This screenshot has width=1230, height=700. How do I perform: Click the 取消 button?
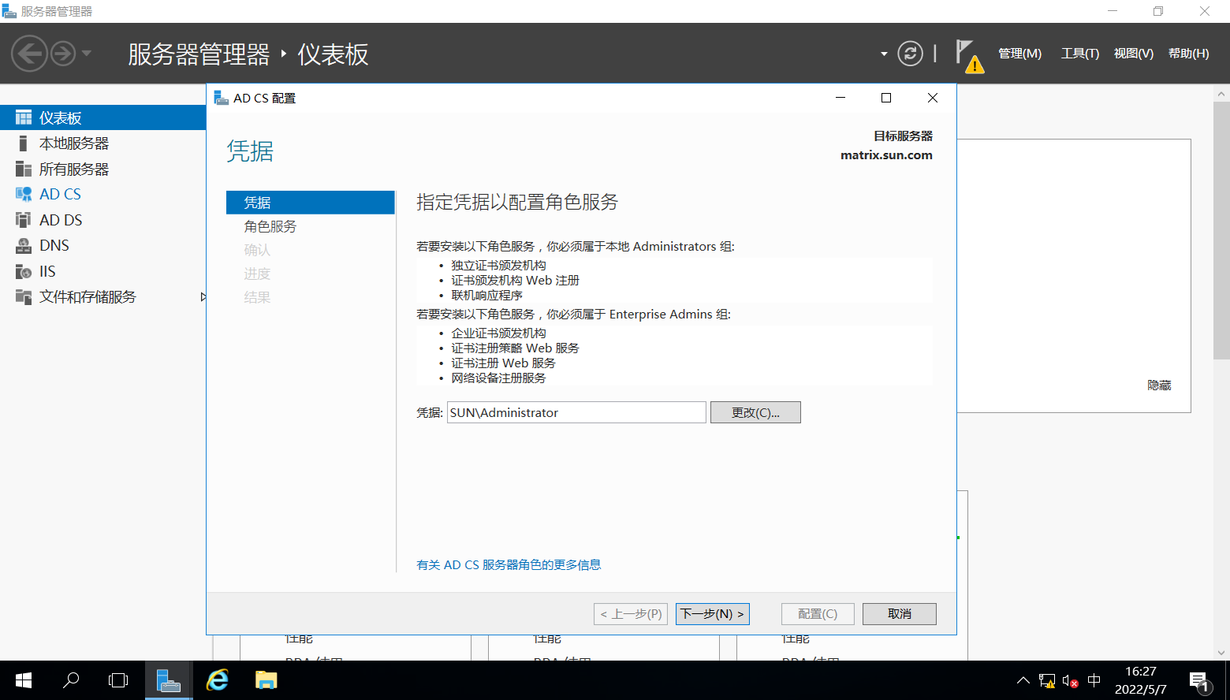click(900, 614)
